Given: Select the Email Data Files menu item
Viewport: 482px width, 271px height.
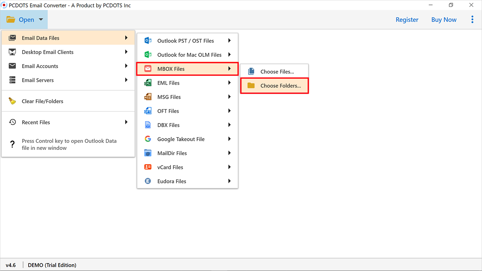Looking at the screenshot, I should tap(68, 38).
